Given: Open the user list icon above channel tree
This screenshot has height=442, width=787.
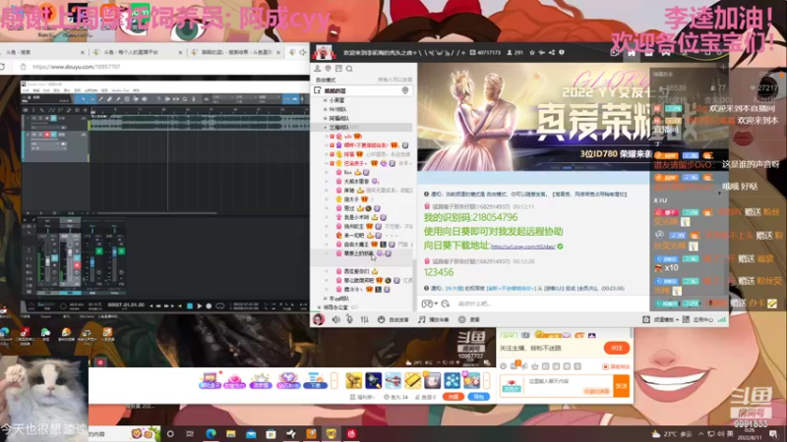Looking at the screenshot, I should tap(317, 69).
